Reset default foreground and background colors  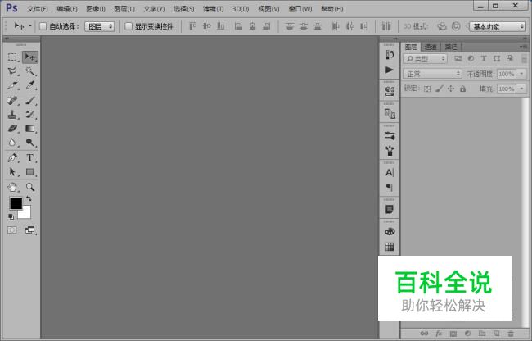point(11,216)
